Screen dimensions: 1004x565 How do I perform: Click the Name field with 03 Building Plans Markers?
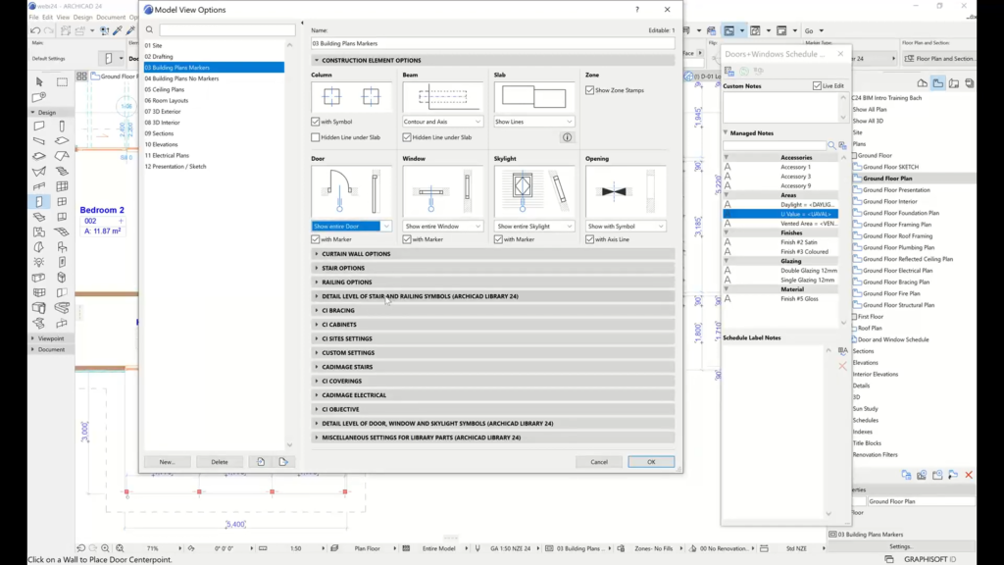click(x=492, y=43)
